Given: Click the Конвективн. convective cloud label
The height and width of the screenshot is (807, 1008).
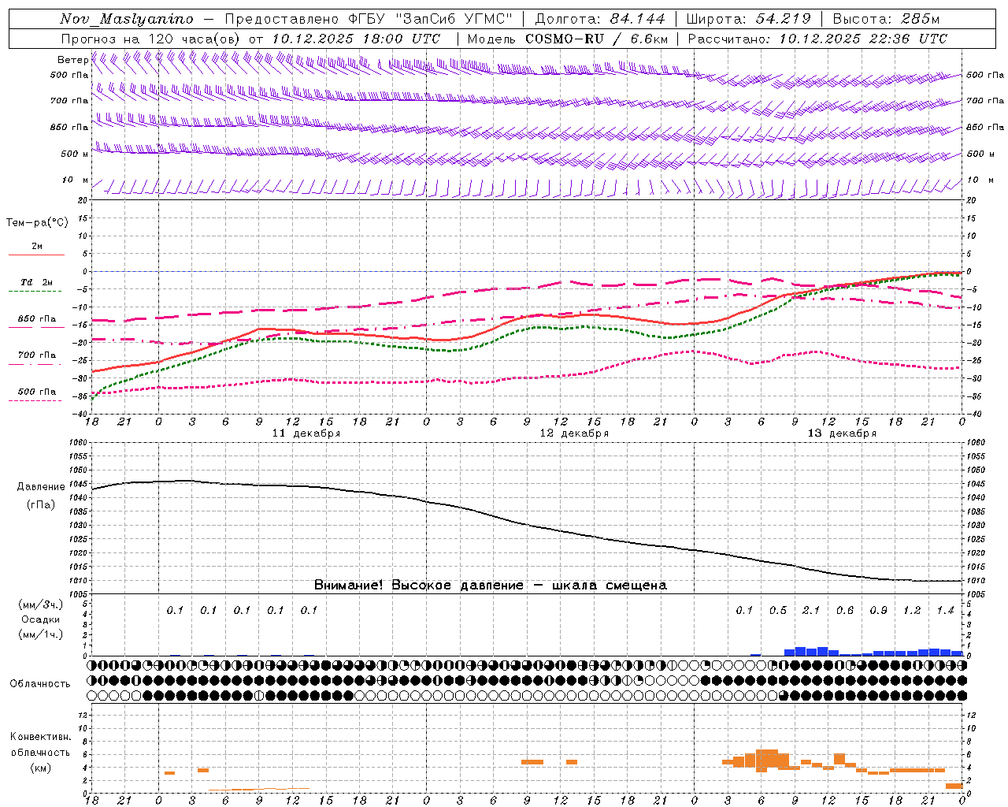Looking at the screenshot, I should pyautogui.click(x=40, y=737).
